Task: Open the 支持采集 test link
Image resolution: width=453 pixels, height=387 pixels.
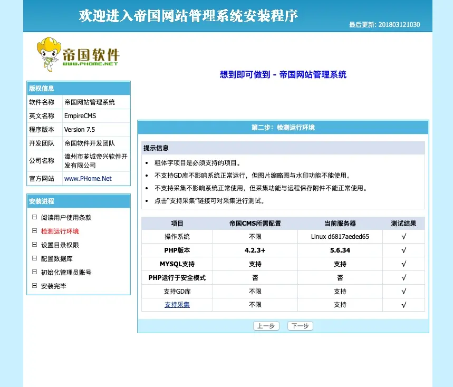Action: coord(177,305)
